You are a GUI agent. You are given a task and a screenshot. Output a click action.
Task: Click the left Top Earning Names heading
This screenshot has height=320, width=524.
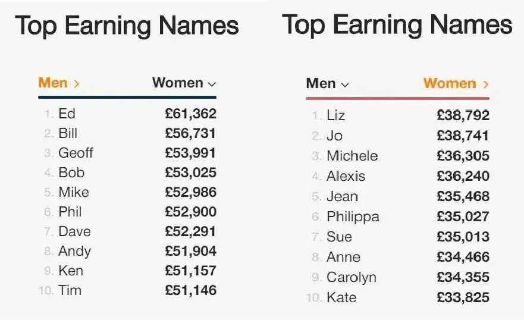(127, 26)
